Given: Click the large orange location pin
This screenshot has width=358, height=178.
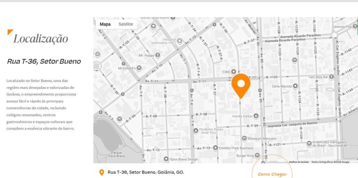Looking at the screenshot, I should 241,86.
